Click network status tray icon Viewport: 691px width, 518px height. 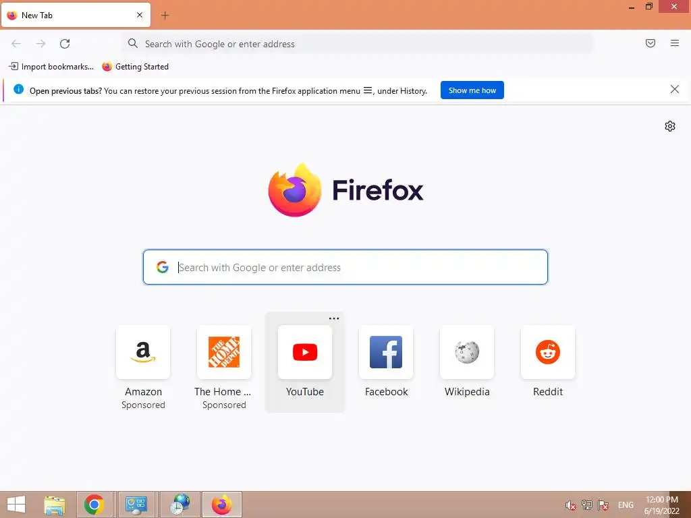586,505
